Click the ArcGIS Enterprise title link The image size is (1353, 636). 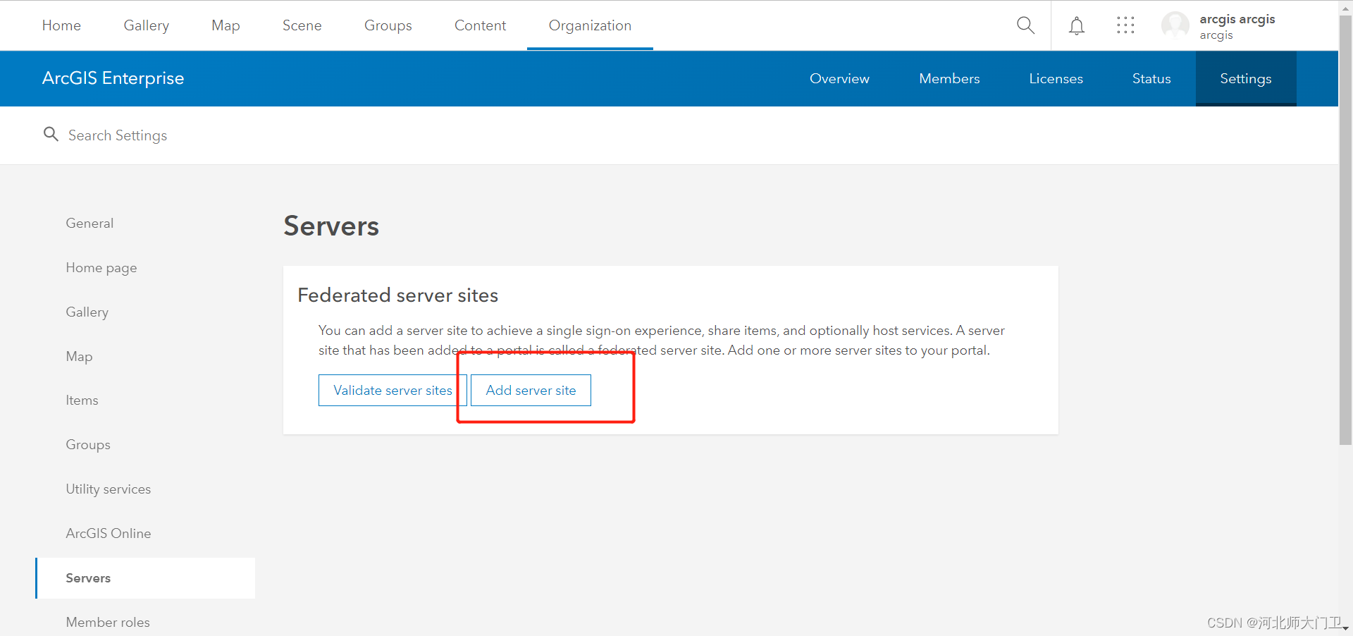coord(113,78)
